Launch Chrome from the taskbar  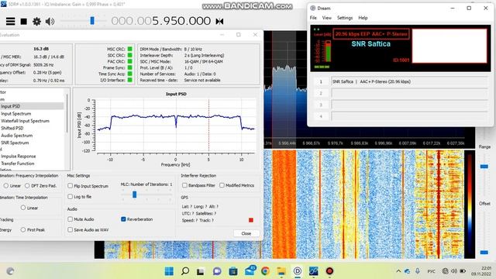coord(265,271)
